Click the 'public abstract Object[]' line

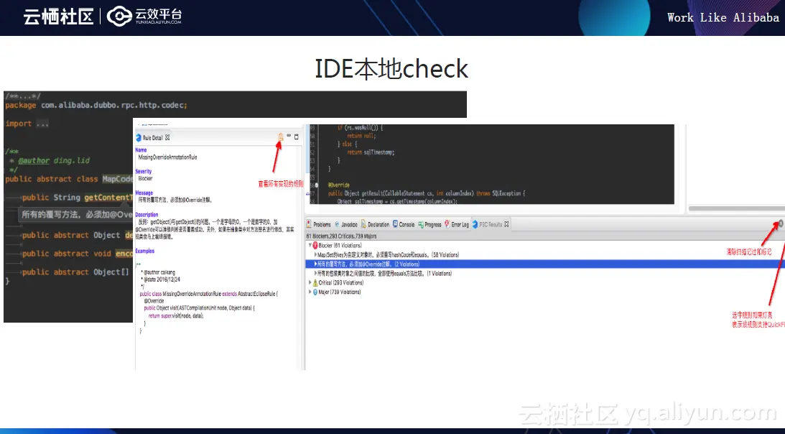[75, 272]
